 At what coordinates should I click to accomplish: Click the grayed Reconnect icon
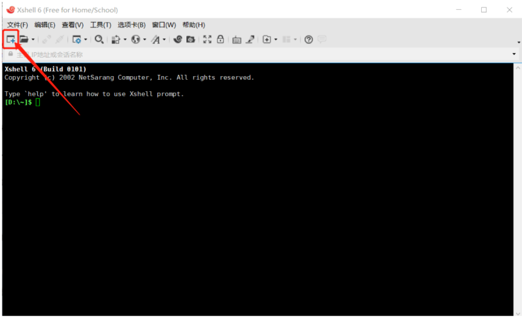46,40
